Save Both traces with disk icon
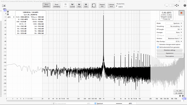Screen dimensions: 187x105 86,5
